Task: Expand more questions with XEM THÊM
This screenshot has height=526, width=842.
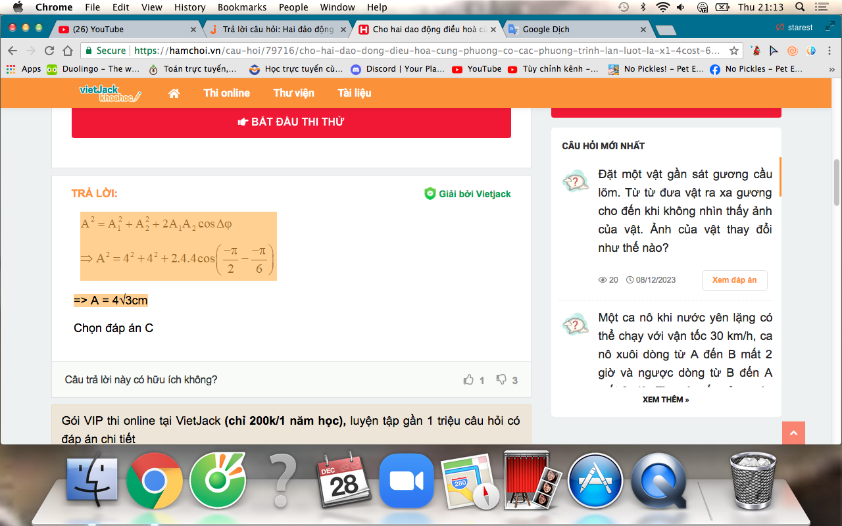Action: click(x=666, y=399)
